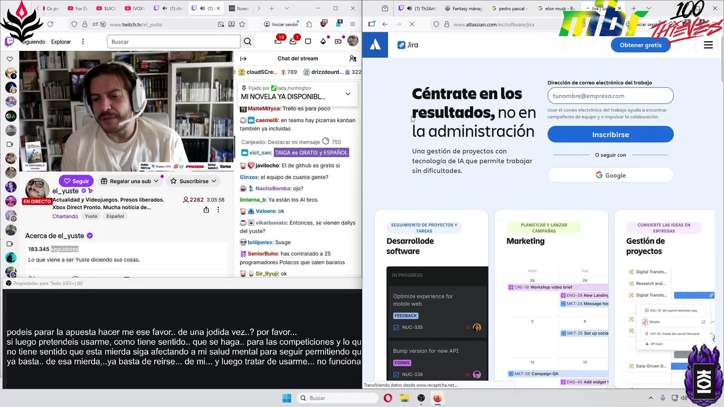Click the Windows taskbar Buscar search box

coord(337,398)
